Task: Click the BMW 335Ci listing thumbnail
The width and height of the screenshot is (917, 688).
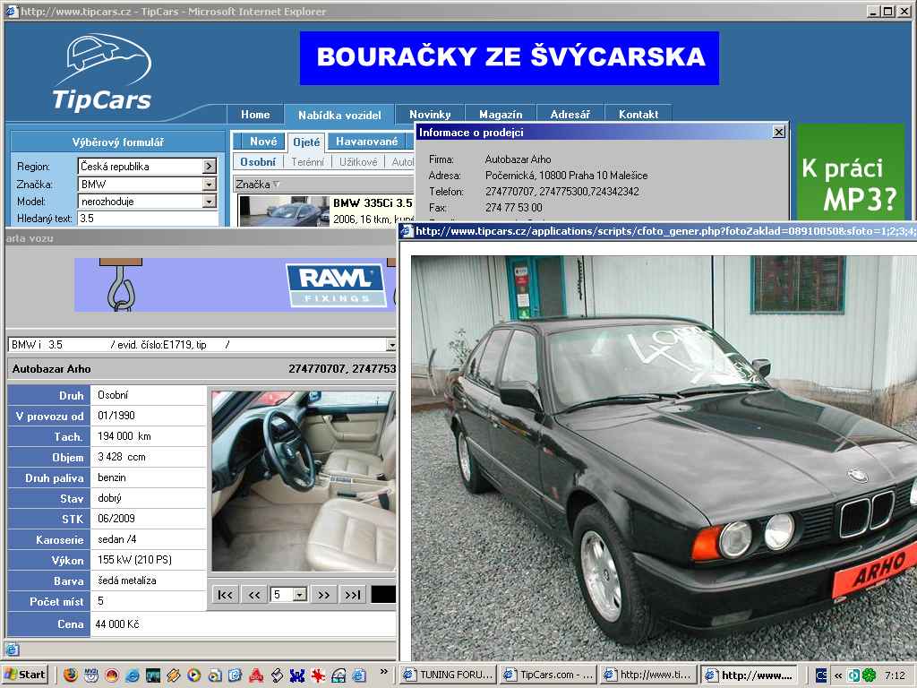Action: point(284,211)
